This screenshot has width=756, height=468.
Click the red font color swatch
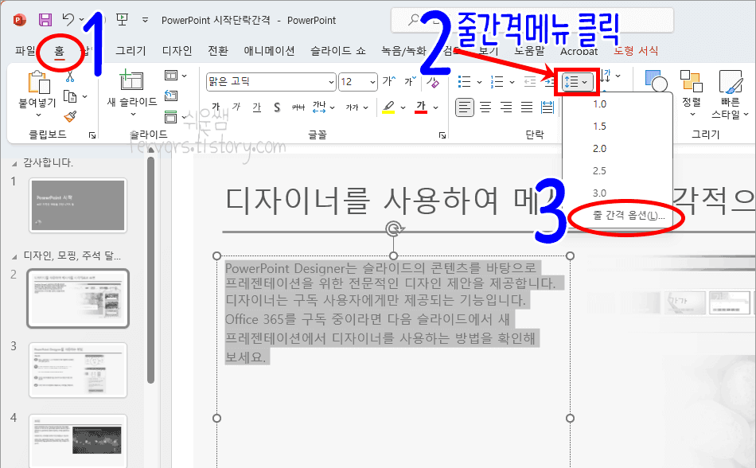[x=419, y=107]
